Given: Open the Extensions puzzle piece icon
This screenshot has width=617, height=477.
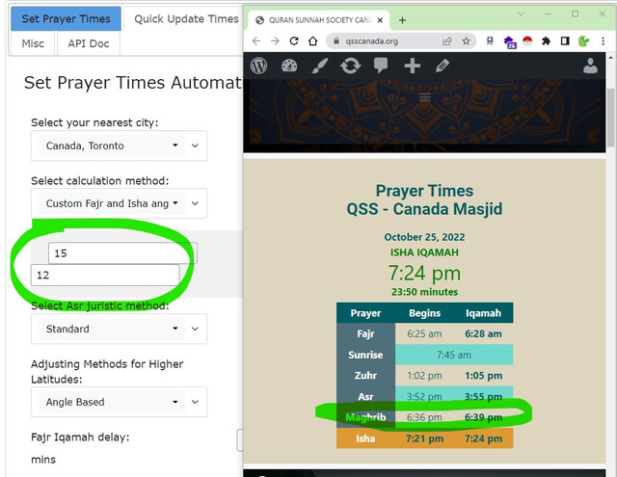Looking at the screenshot, I should point(546,41).
